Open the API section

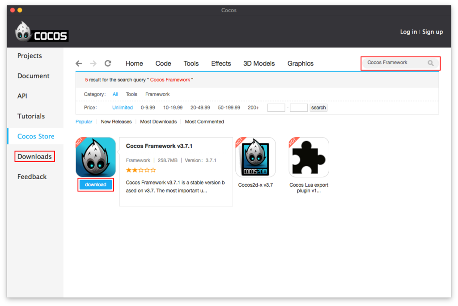(x=22, y=96)
